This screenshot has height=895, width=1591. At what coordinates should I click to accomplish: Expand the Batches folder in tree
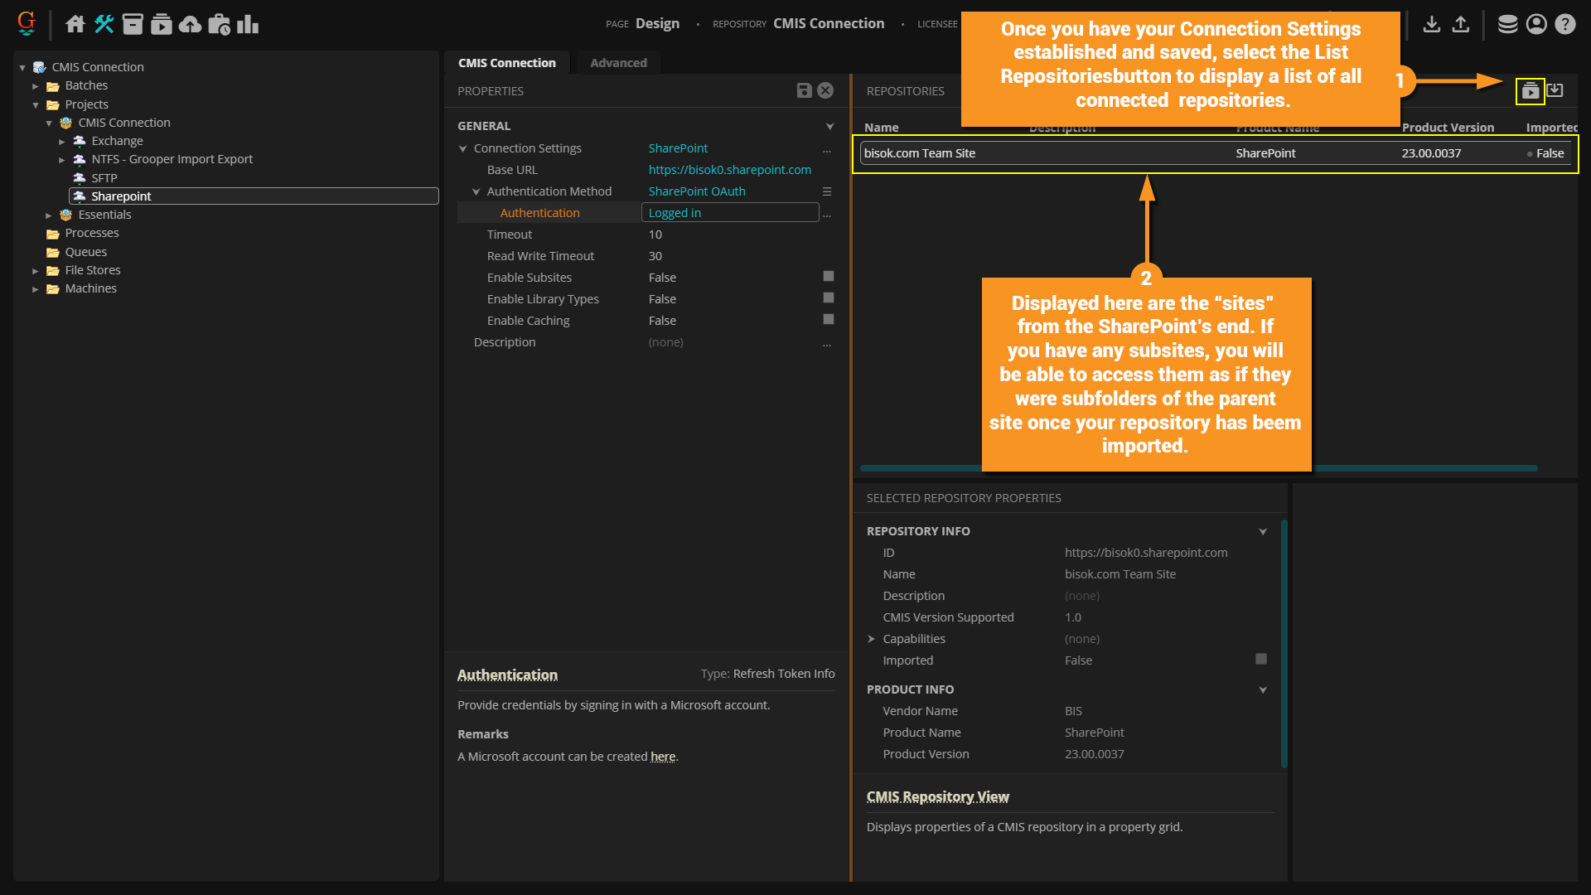tap(36, 86)
